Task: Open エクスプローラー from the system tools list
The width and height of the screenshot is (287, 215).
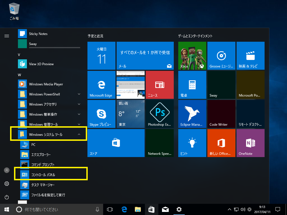Action: click(50, 155)
